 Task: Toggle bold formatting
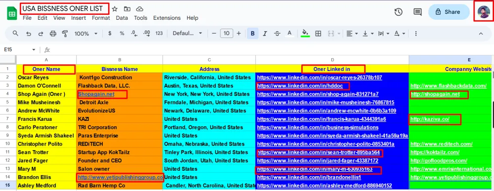coord(252,34)
